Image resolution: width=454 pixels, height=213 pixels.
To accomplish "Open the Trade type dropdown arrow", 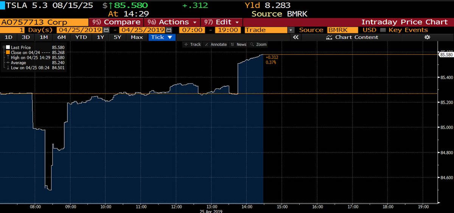I will pyautogui.click(x=291, y=30).
